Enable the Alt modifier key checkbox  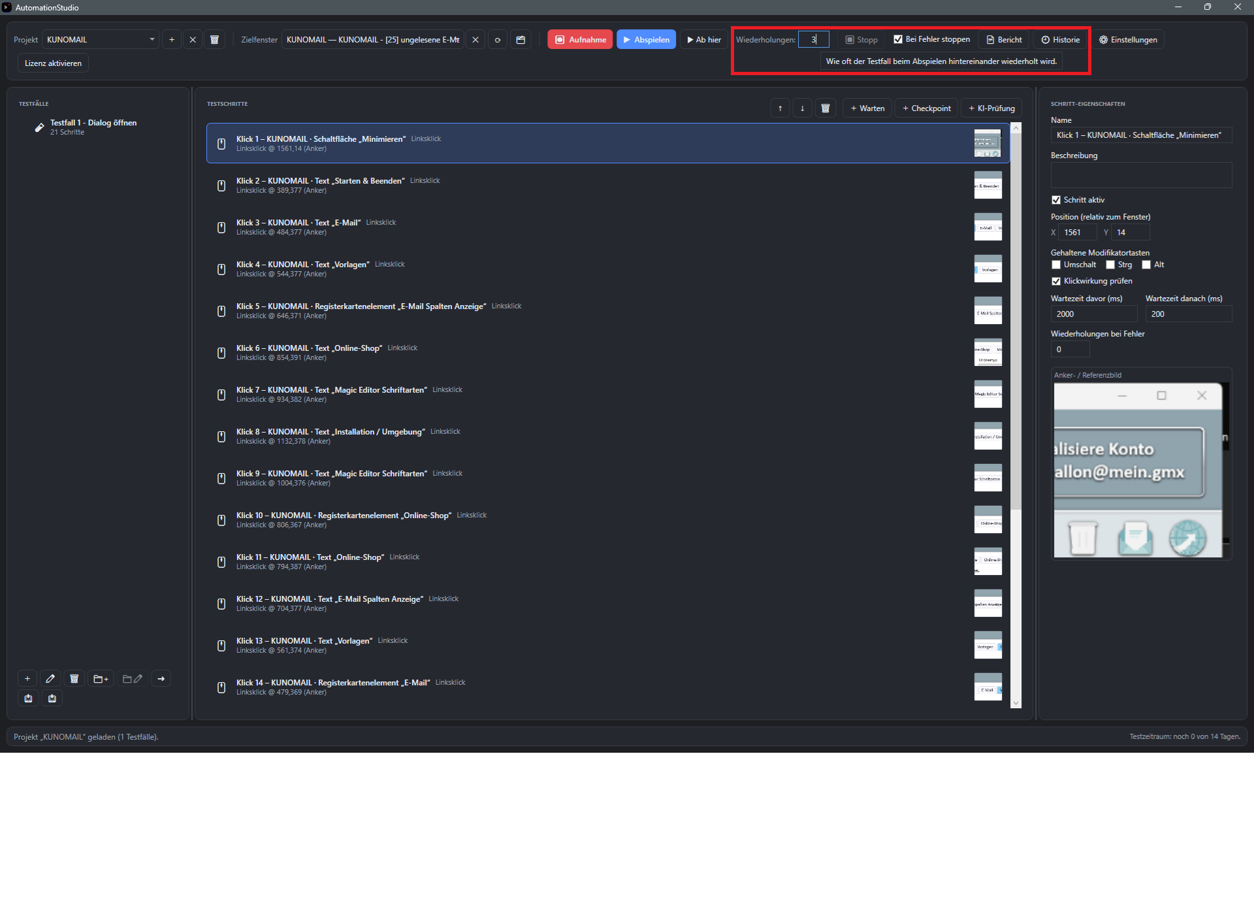pyautogui.click(x=1146, y=265)
